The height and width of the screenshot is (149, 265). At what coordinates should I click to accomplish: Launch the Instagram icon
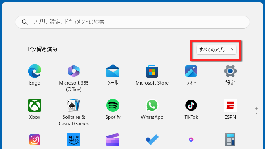35,140
